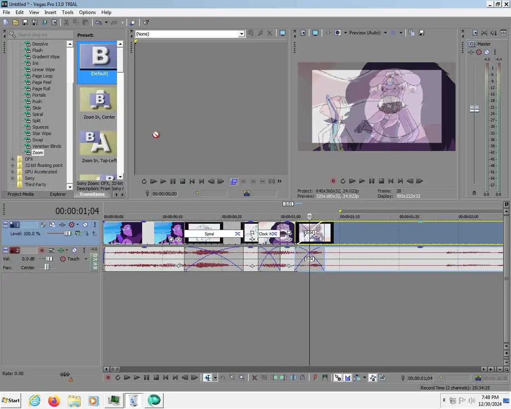The image size is (511, 409).
Task: Select the Zoom Edit tool
Action: 242,377
